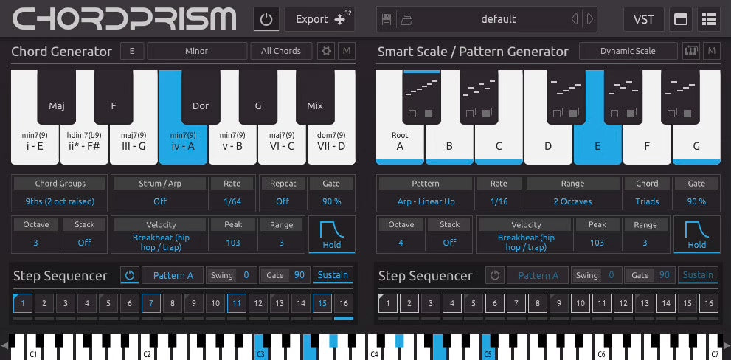The width and height of the screenshot is (731, 360).
Task: Click the Dor black chord key
Action: point(201,97)
